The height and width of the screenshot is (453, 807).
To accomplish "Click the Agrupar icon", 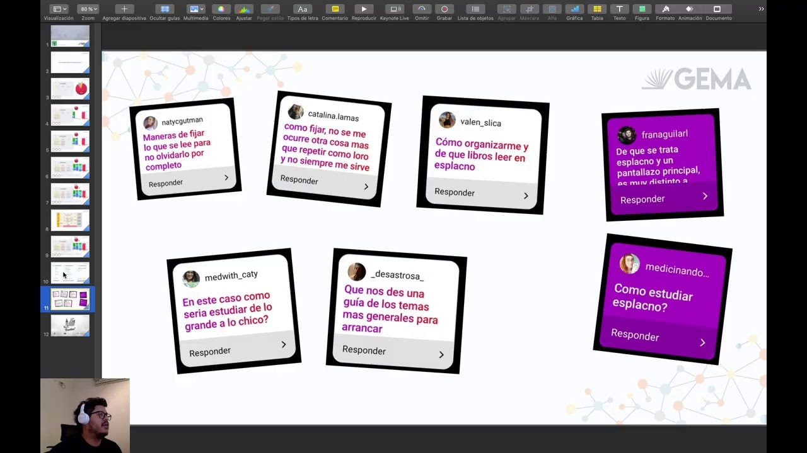I will (x=506, y=9).
